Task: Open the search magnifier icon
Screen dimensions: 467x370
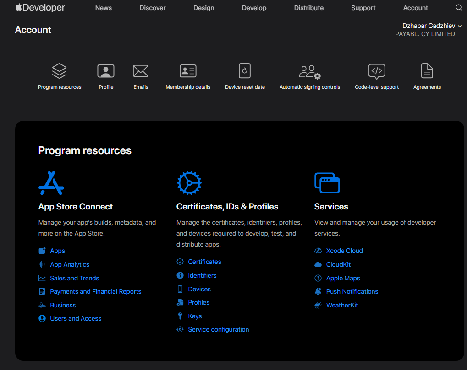Action: click(459, 8)
